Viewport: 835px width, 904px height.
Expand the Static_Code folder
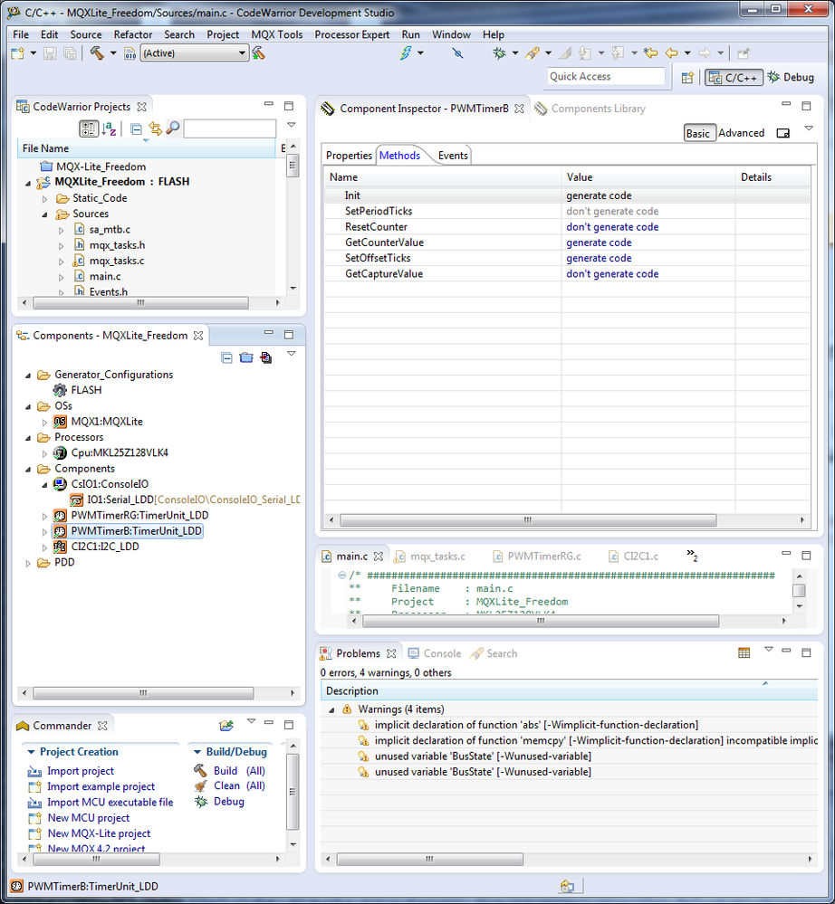click(44, 199)
